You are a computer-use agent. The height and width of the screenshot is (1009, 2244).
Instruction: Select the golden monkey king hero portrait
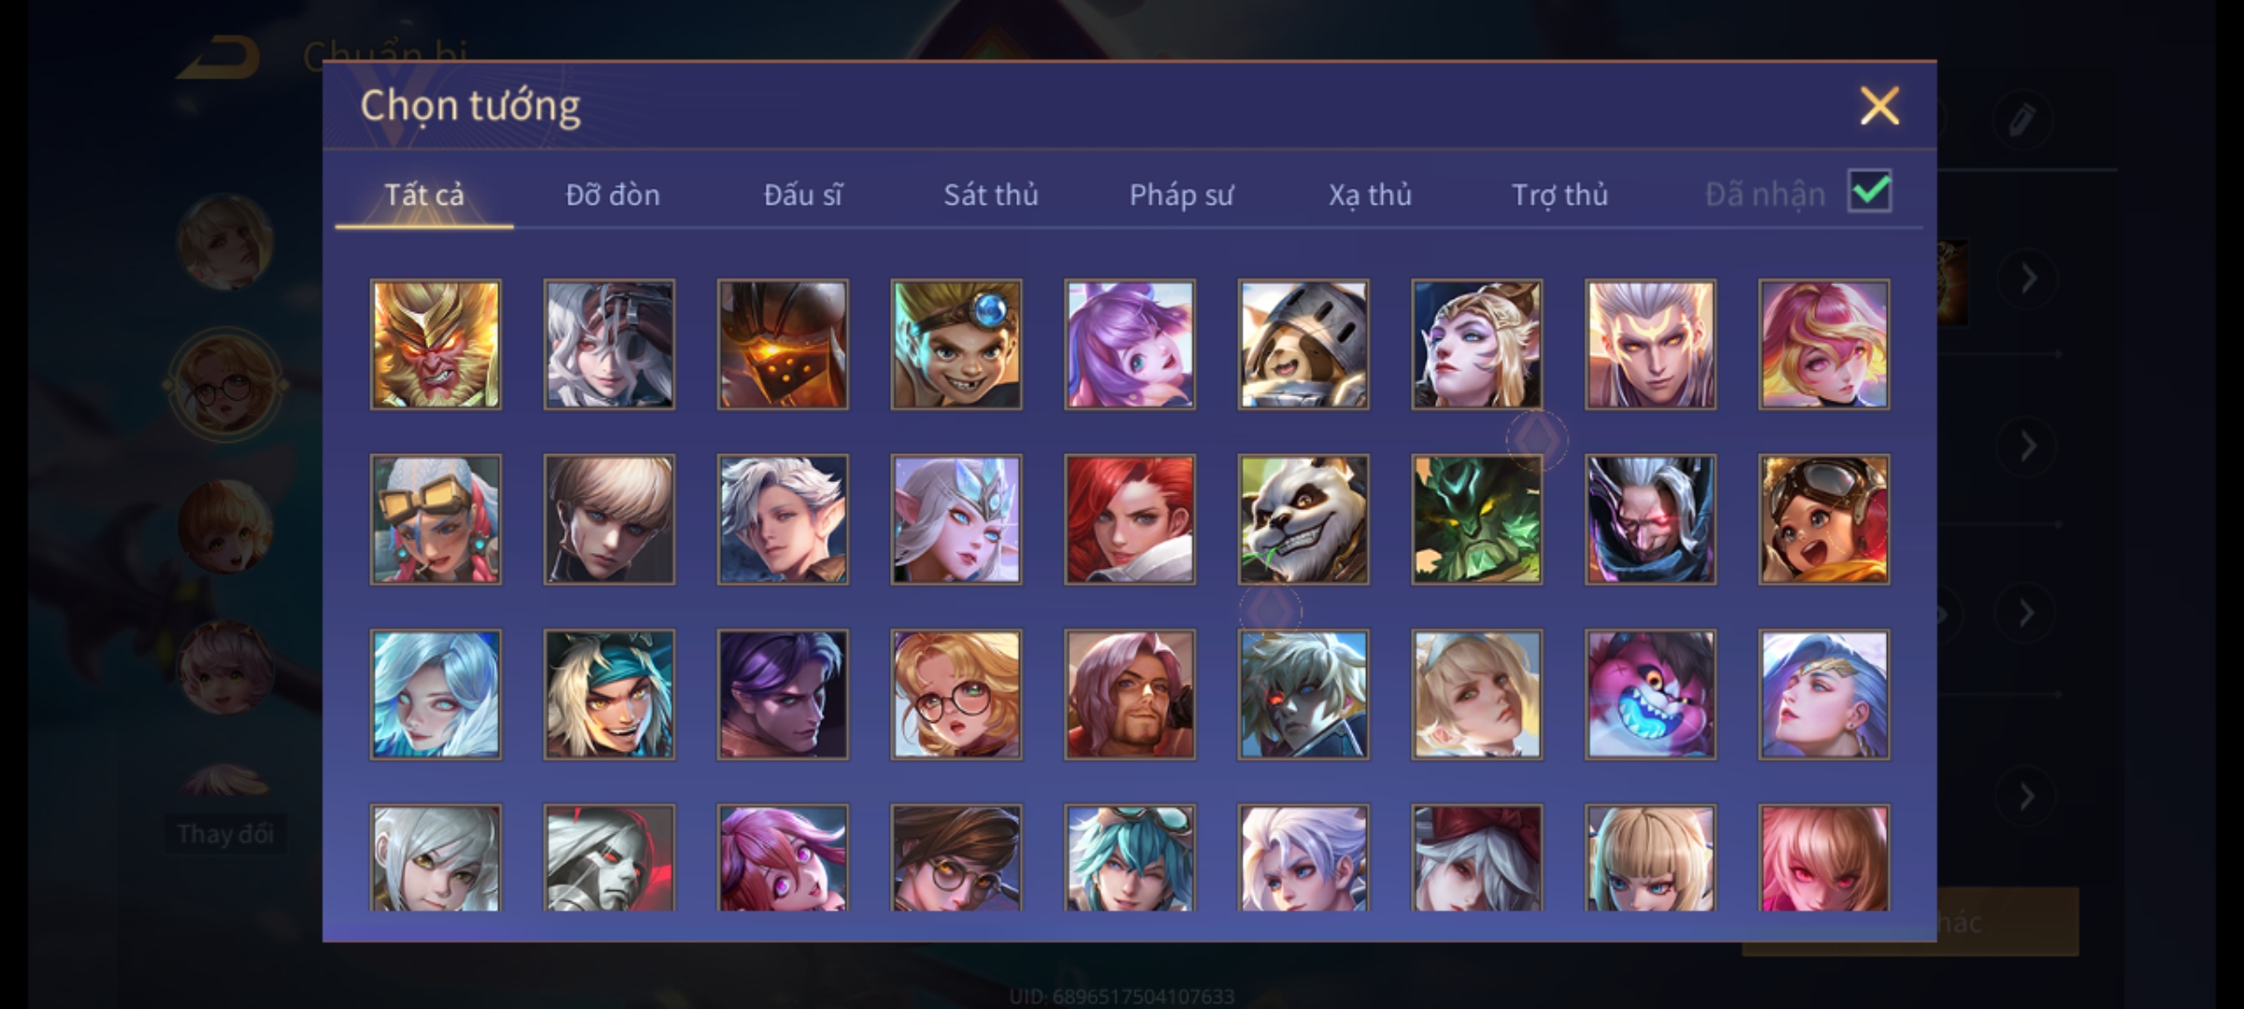tap(436, 344)
